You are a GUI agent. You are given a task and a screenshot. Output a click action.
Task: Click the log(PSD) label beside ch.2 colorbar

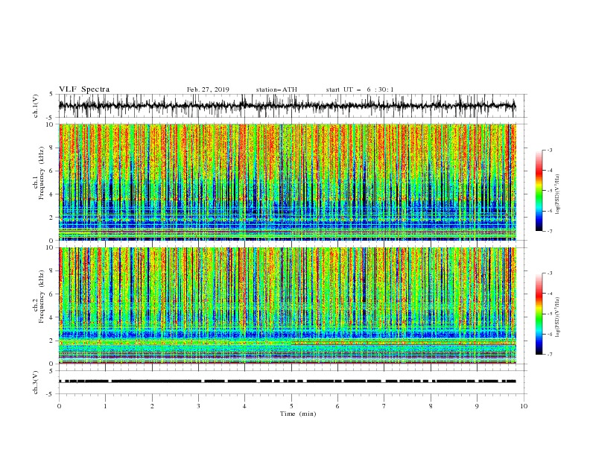tap(559, 317)
